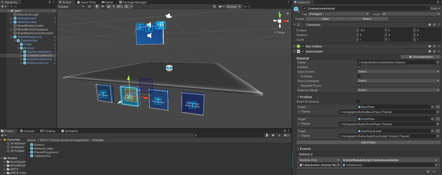Filter Project search by label icon
The image size is (442, 175).
pyautogui.click(x=273, y=136)
